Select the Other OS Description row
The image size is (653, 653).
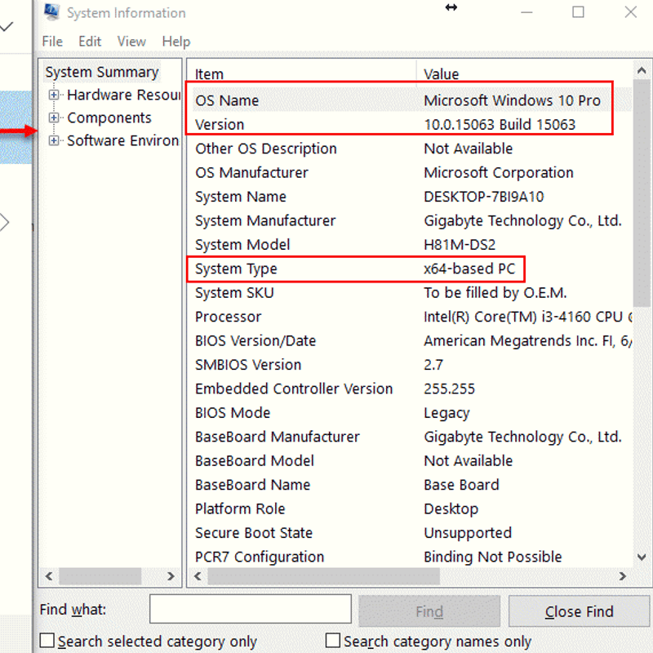[x=412, y=149]
